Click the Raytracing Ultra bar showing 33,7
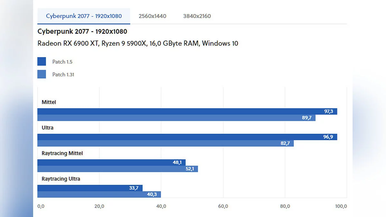This screenshot has width=386, height=217. pyautogui.click(x=90, y=188)
